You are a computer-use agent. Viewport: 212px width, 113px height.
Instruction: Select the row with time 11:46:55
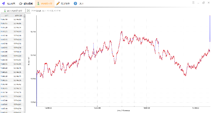pos(12,96)
